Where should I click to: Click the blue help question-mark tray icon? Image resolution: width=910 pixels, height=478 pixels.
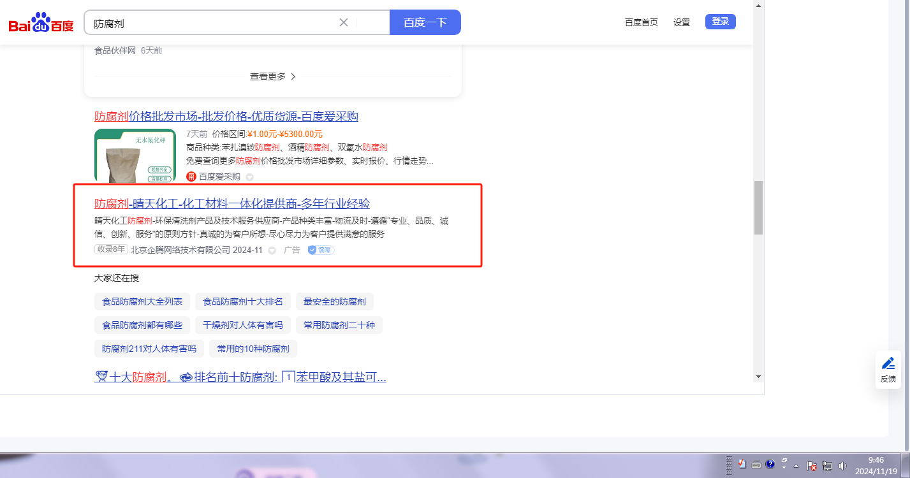pyautogui.click(x=770, y=464)
